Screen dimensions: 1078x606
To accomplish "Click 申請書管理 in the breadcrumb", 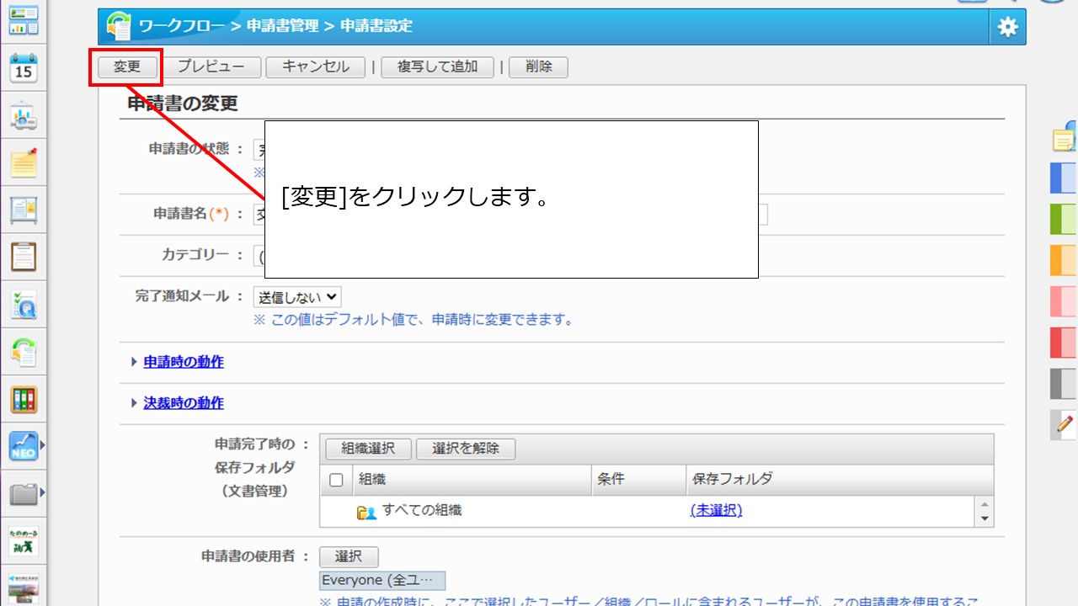I will [282, 26].
